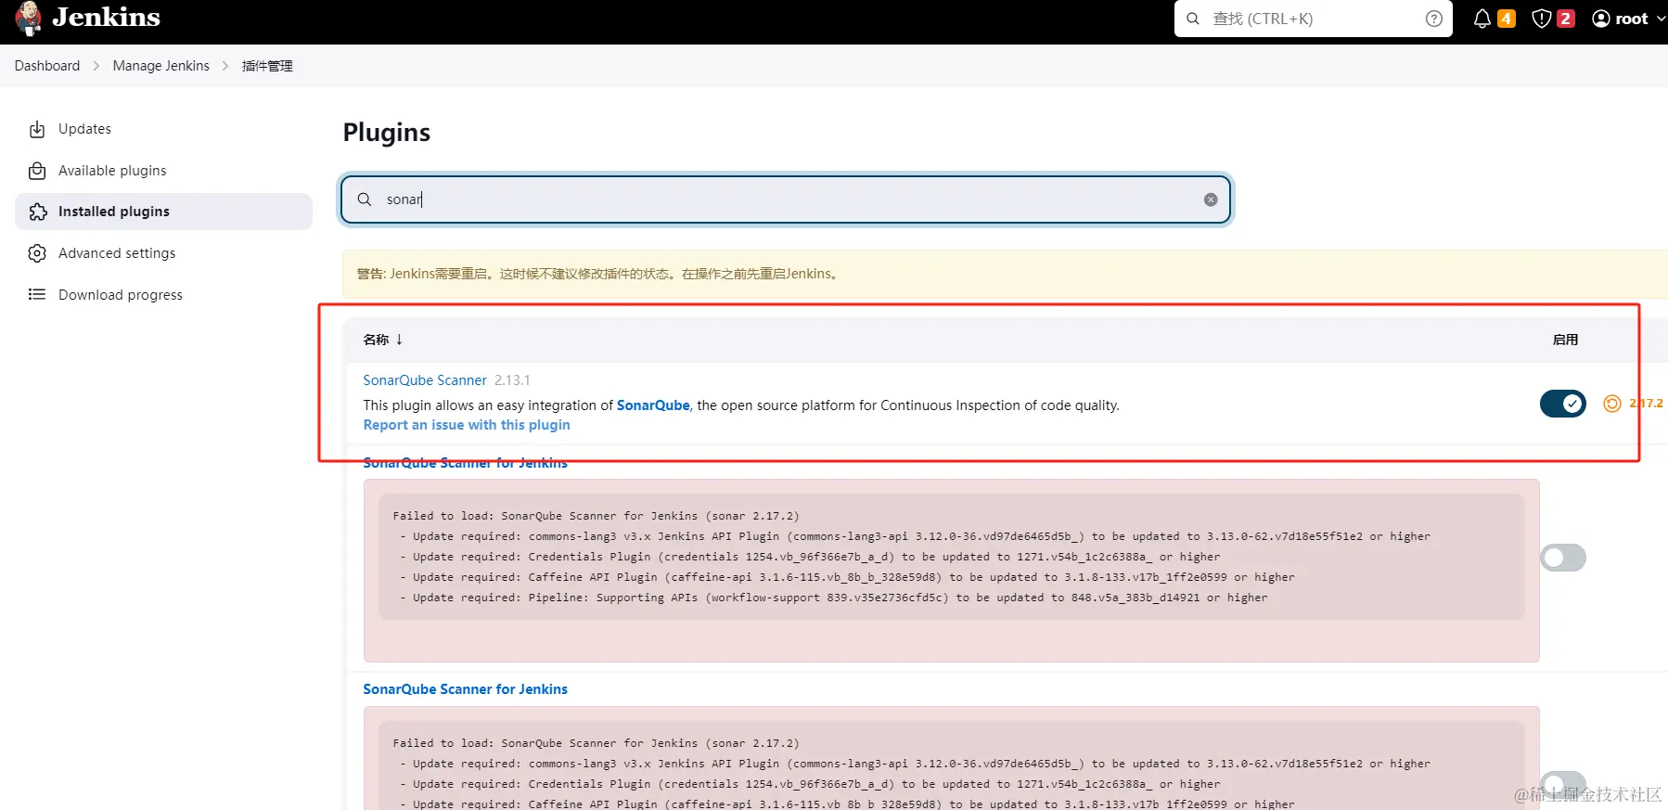Open the notifications bell icon

click(1482, 19)
